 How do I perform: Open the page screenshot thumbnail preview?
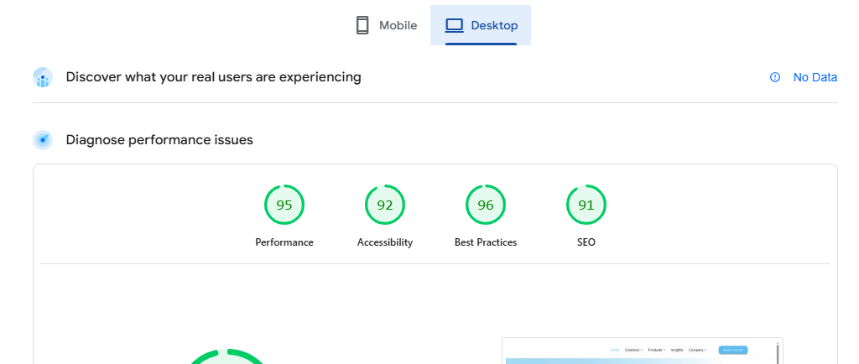[642, 351]
